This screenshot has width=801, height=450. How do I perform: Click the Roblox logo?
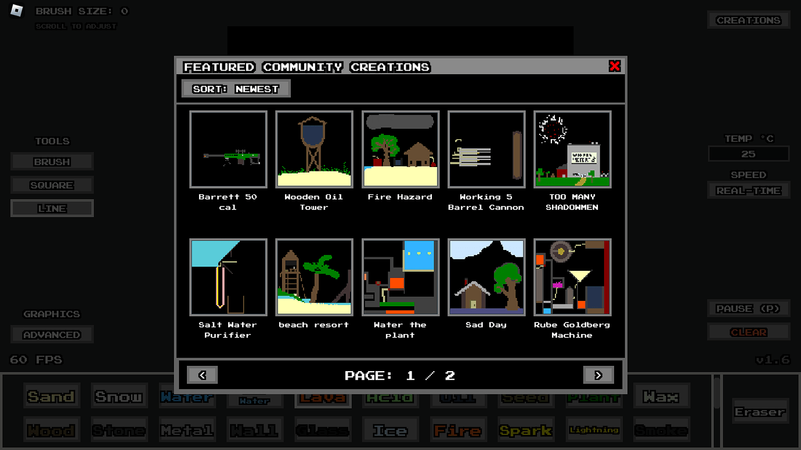16,10
